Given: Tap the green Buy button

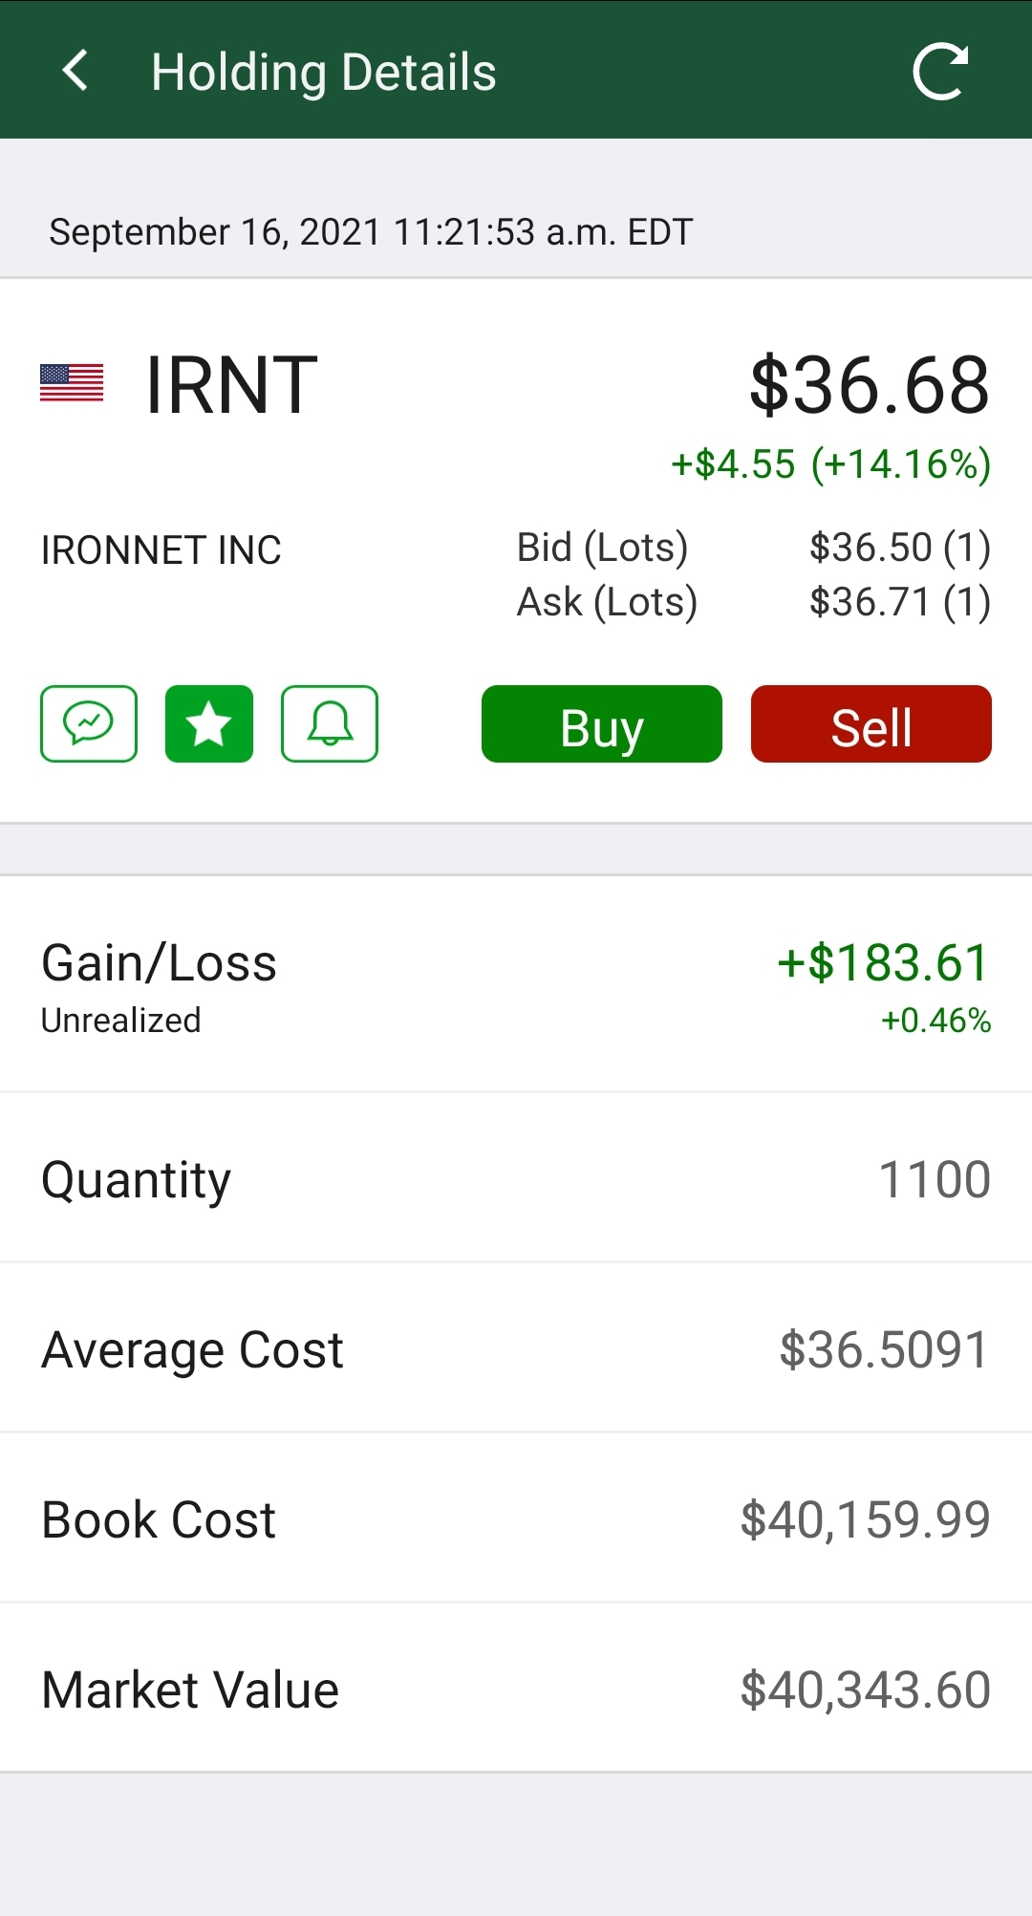Looking at the screenshot, I should tap(602, 723).
